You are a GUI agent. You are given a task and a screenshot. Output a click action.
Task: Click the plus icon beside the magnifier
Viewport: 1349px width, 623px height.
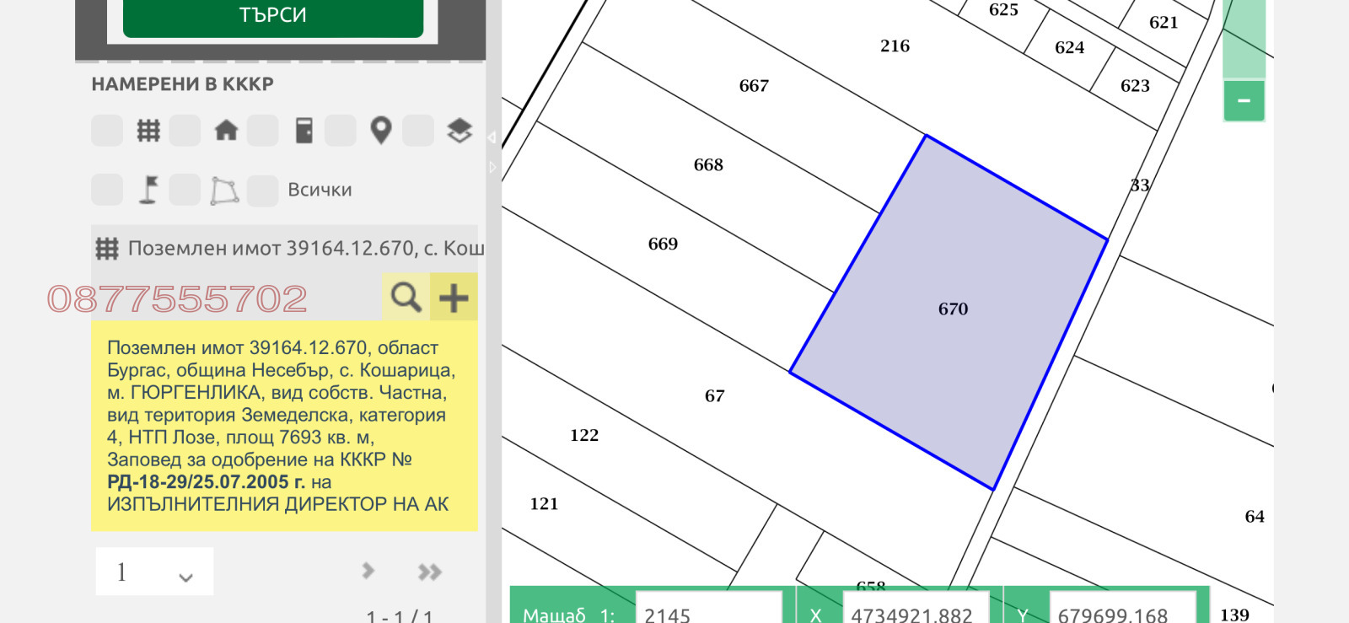[454, 297]
